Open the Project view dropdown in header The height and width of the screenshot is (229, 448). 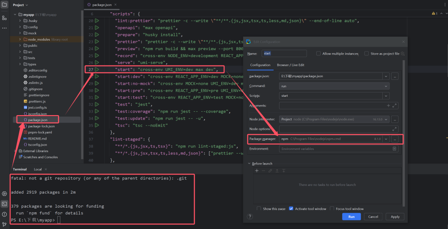[20, 5]
